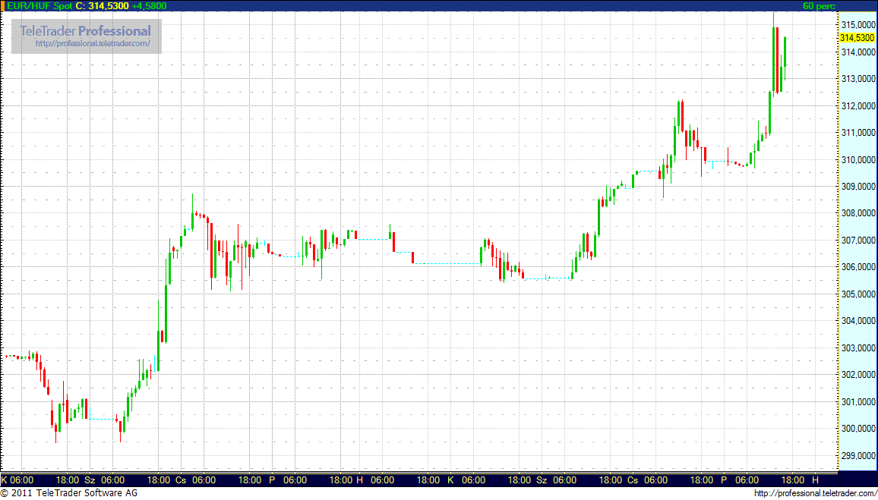Open the professional.teletrader.com link in footer
This screenshot has width=878, height=500.
pos(815,493)
